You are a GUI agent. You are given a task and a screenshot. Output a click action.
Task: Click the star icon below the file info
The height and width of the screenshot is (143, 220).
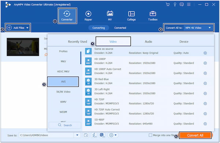tap(46, 55)
